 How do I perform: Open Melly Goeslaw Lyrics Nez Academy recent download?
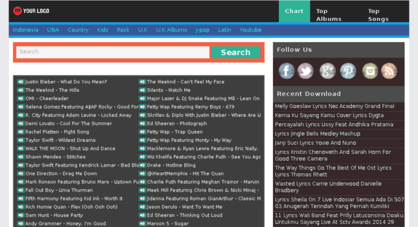point(334,106)
